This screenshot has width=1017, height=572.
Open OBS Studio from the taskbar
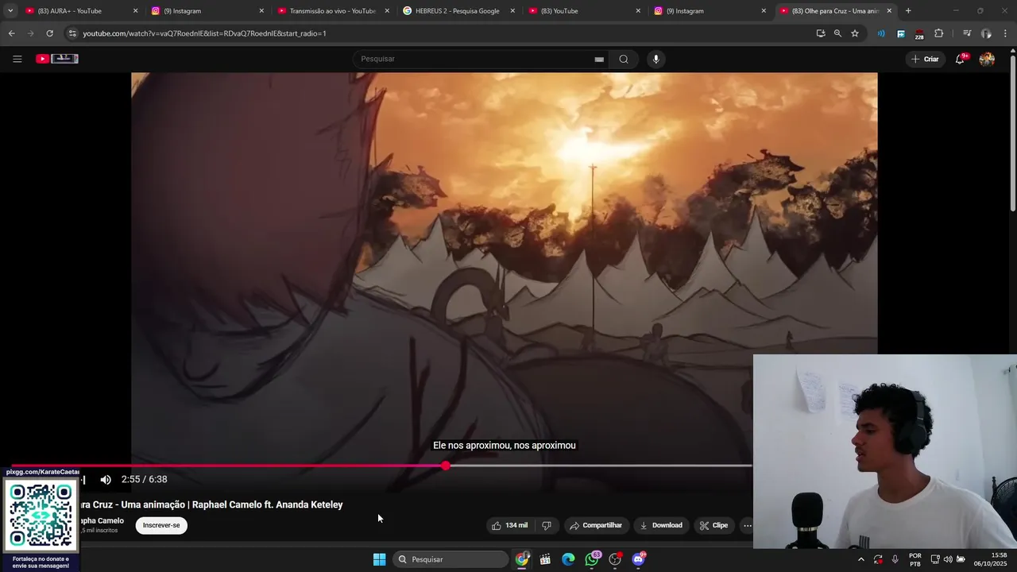click(615, 559)
